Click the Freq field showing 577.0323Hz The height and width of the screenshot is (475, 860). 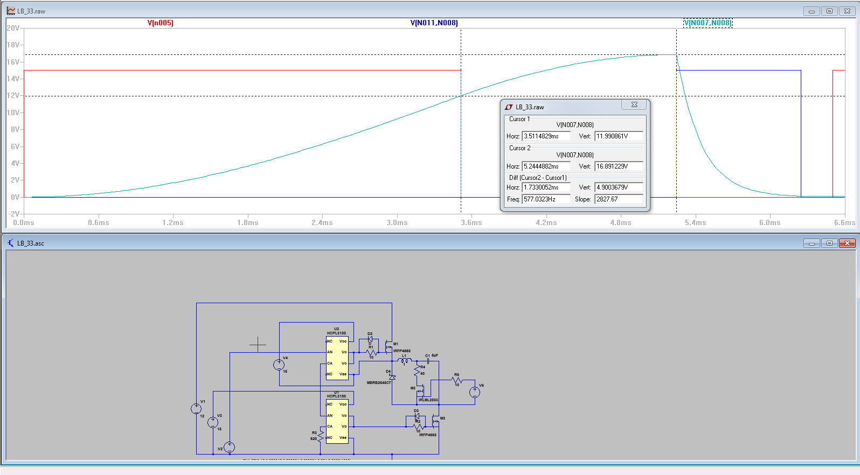(x=545, y=199)
